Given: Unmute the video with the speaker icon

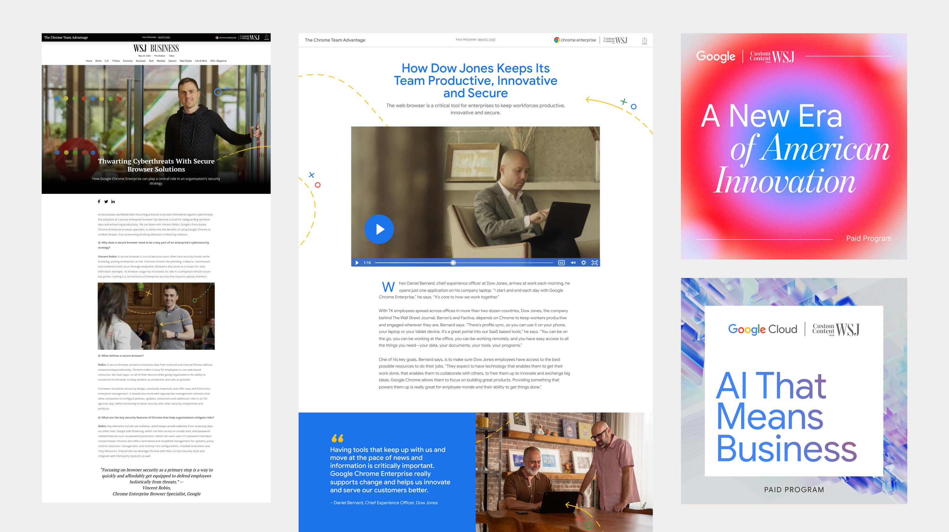Looking at the screenshot, I should (573, 263).
